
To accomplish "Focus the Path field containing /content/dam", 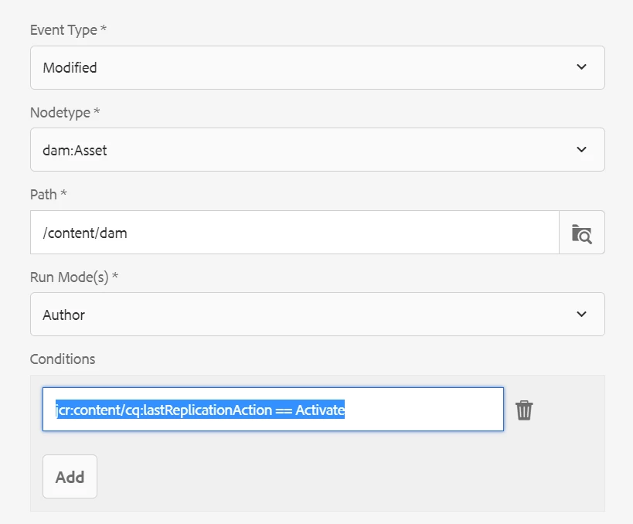I will 294,233.
